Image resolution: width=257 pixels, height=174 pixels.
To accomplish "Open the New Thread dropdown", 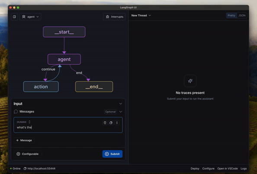I will coord(141,16).
